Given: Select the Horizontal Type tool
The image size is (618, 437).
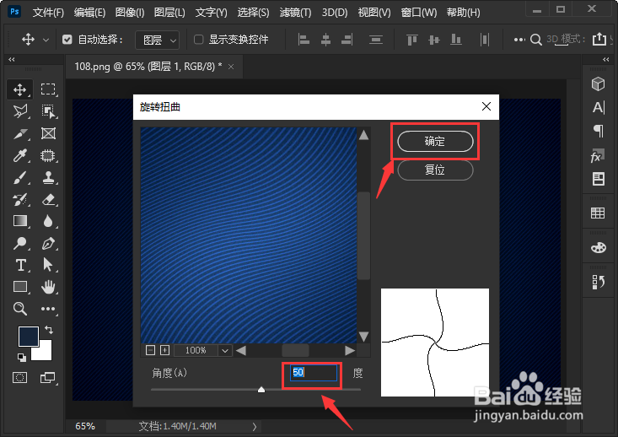Looking at the screenshot, I should coord(19,265).
